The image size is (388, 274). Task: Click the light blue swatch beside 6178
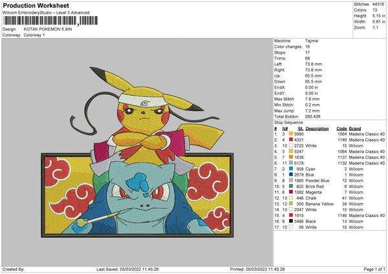(x=291, y=163)
